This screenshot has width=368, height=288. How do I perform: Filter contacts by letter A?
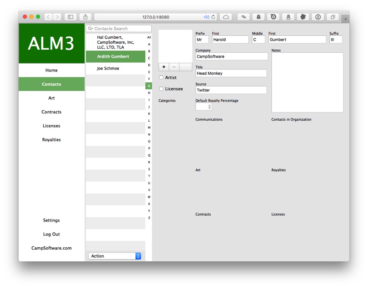(x=149, y=44)
